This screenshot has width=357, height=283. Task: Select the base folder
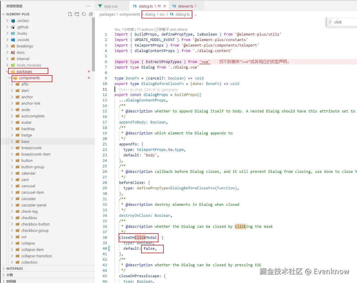coord(47,141)
